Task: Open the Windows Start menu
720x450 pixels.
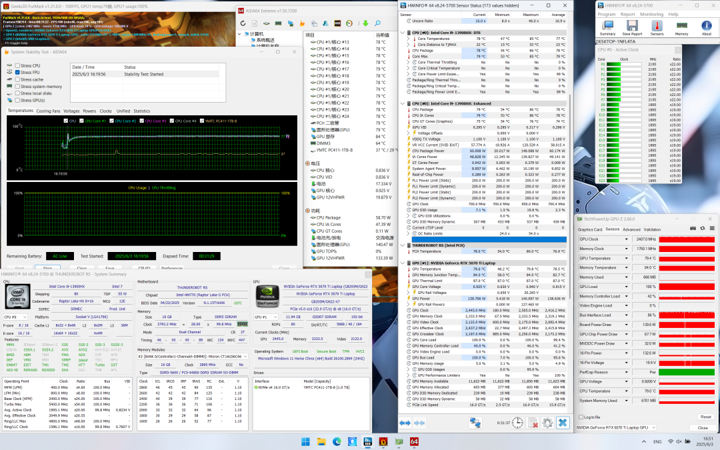Action: pyautogui.click(x=305, y=442)
